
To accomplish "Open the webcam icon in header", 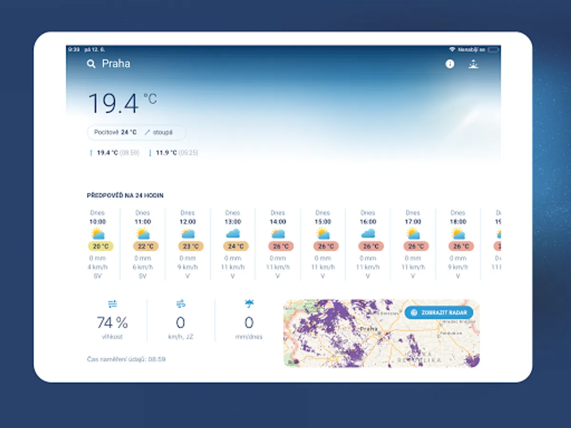I will [473, 64].
